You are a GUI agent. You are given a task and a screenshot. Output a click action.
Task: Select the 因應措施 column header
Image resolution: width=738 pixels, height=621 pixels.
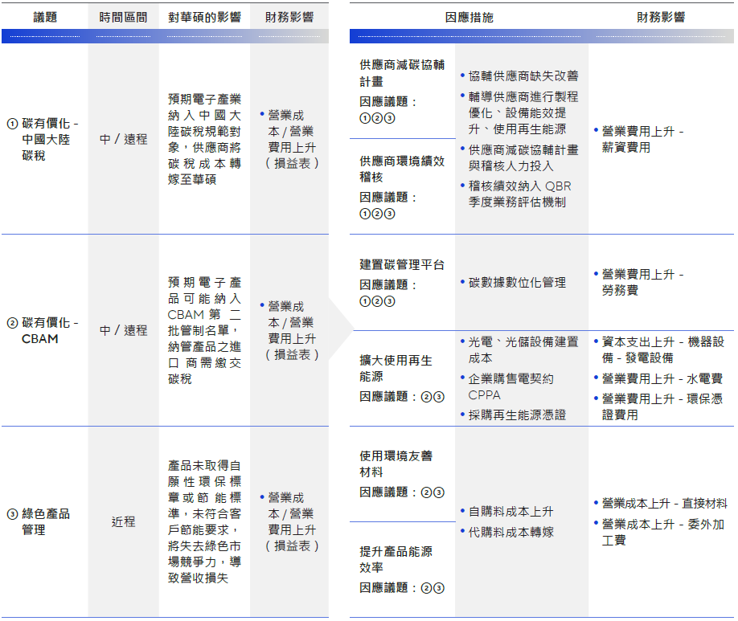tap(469, 17)
